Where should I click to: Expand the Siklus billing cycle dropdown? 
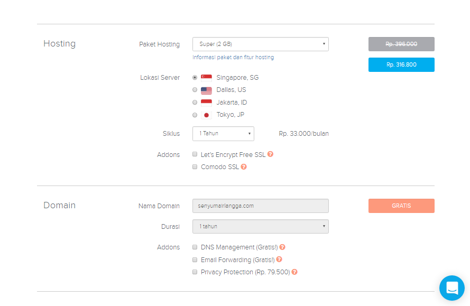pos(223,134)
